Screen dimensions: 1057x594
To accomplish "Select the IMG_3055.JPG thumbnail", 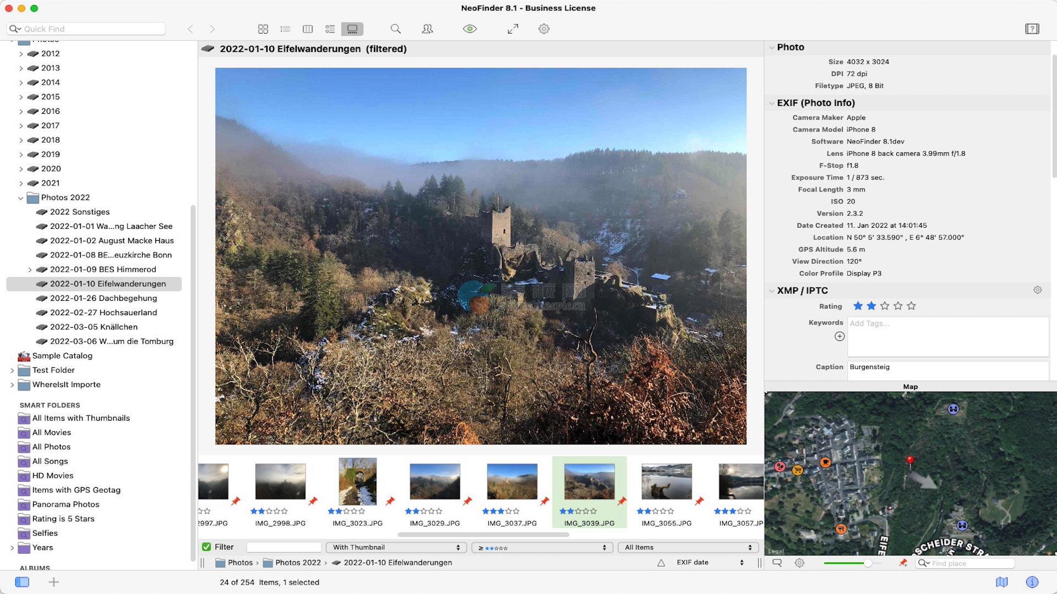I will tap(666, 482).
